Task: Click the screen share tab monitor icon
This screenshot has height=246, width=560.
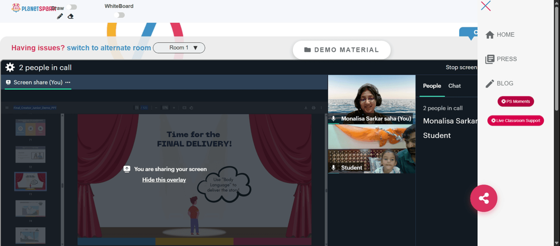Action: [x=8, y=82]
